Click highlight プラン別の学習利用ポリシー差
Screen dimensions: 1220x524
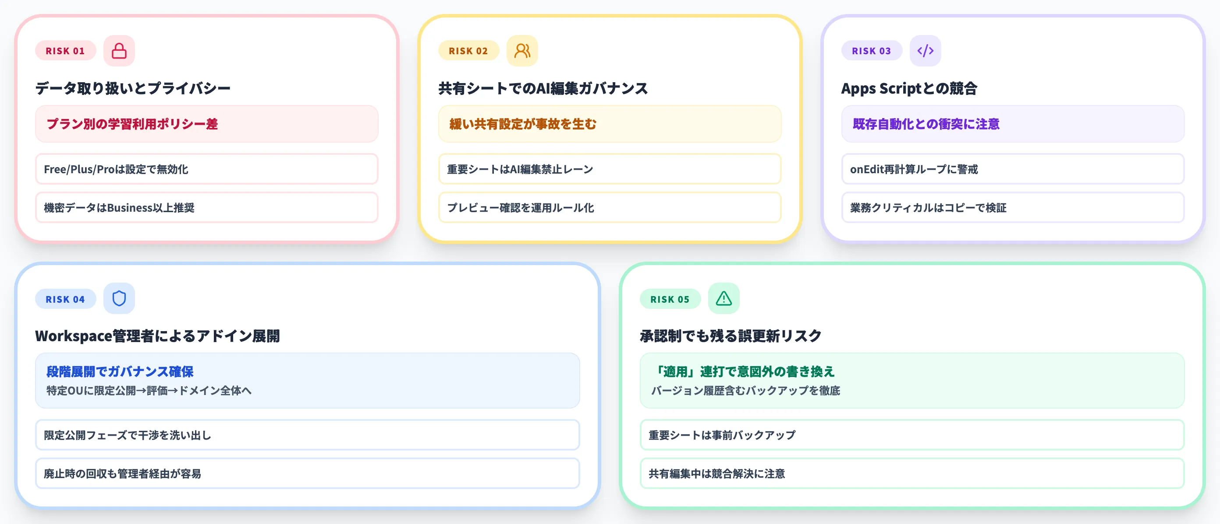[206, 124]
